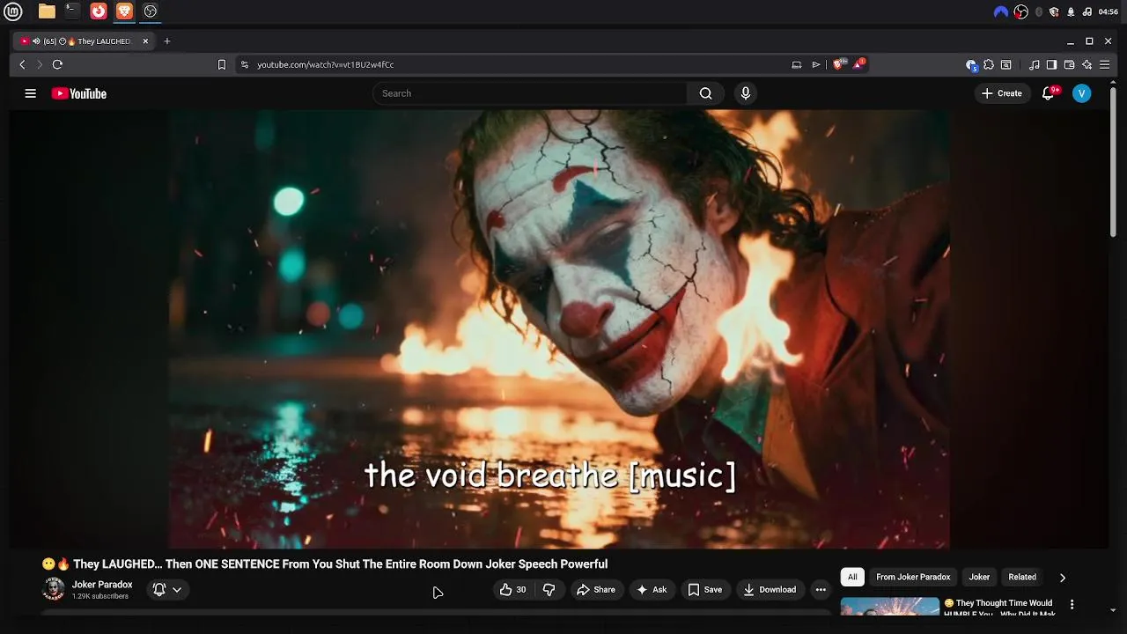This screenshot has height=634, width=1127.
Task: Click the Create button
Action: [x=1002, y=93]
